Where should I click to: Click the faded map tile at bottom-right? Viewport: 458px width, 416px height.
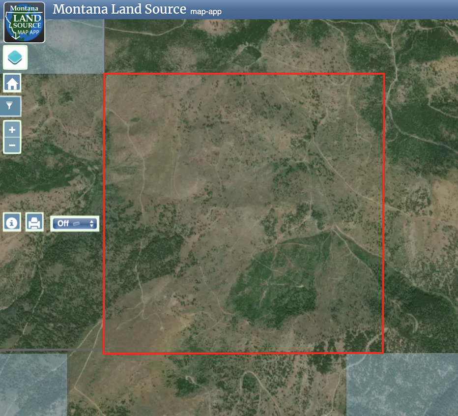(x=402, y=385)
